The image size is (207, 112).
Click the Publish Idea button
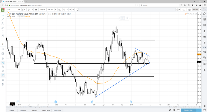click(x=188, y=110)
